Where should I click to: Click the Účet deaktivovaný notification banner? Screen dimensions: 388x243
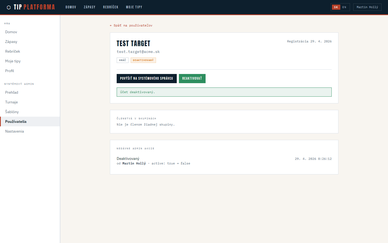(x=224, y=92)
